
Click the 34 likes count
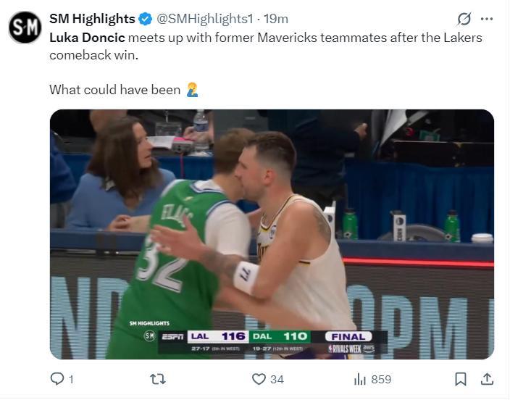277,380
